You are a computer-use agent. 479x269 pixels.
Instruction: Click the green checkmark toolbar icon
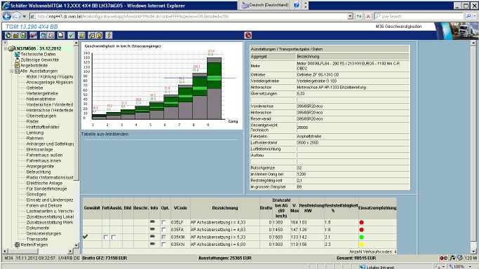(x=71, y=36)
